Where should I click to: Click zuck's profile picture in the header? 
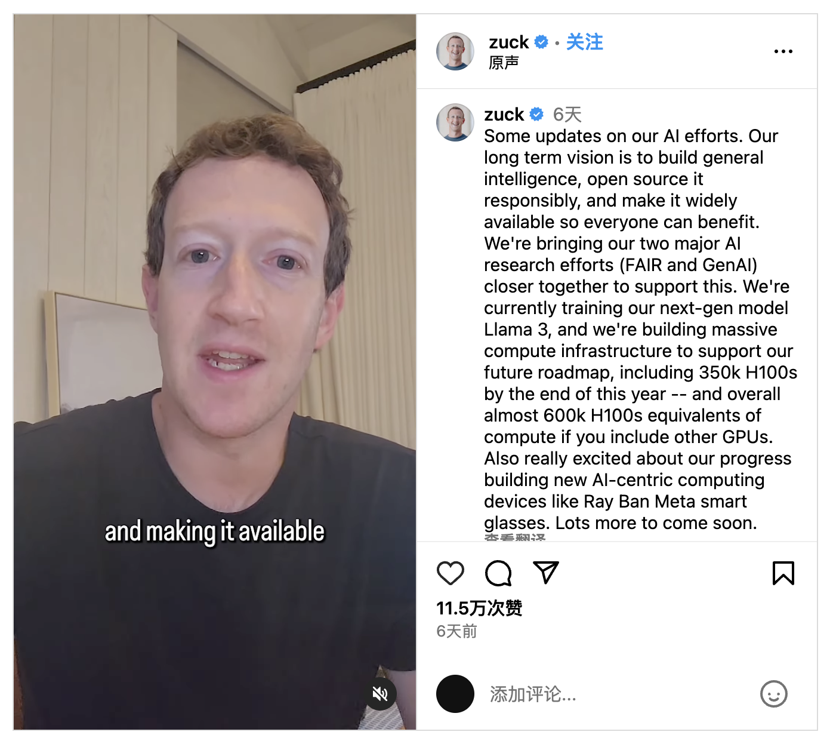coord(455,51)
